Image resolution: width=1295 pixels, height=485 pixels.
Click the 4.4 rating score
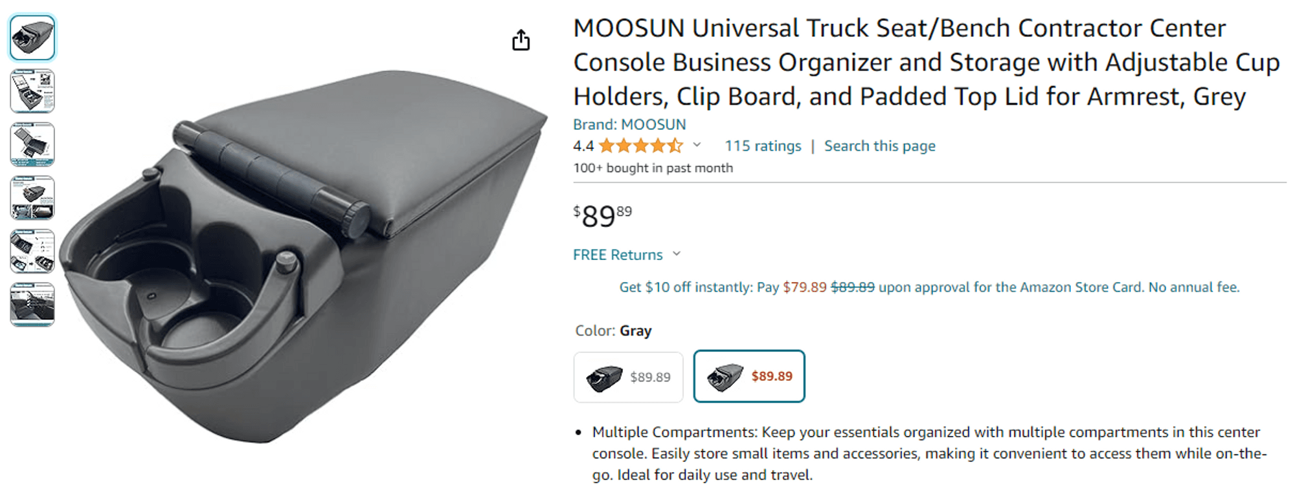tap(582, 146)
